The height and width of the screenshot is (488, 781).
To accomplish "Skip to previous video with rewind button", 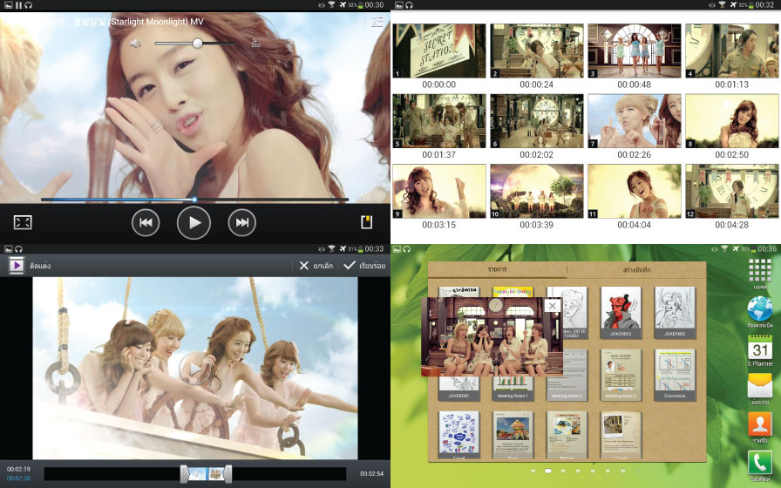I will [146, 222].
